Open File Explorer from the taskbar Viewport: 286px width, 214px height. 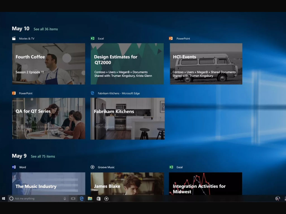pyautogui.click(x=90, y=198)
